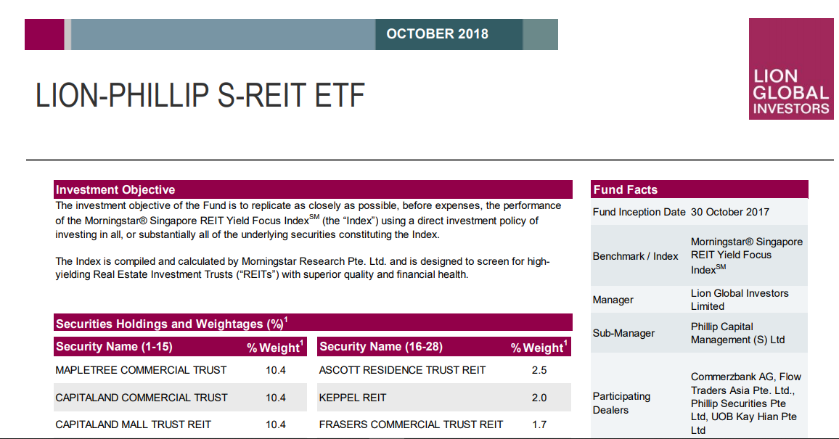Select the MAPLETREE COMMERCIAL TRUST row
Screen dimensions: 839x439
click(142, 370)
